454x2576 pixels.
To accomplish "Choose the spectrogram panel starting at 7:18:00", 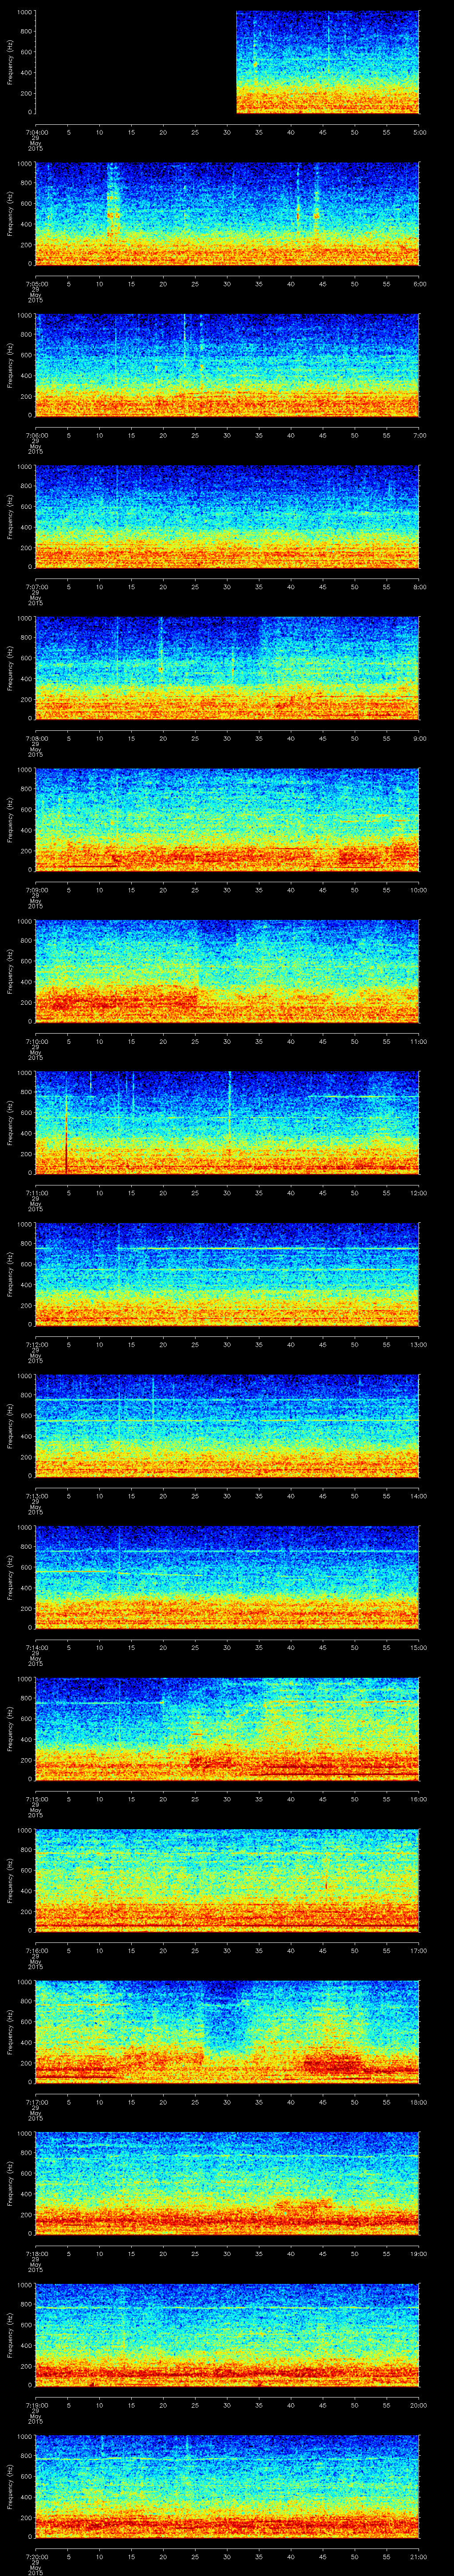I will coord(227,2183).
